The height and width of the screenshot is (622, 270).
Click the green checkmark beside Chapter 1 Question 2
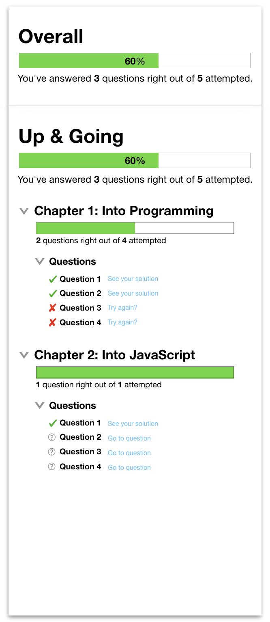[x=52, y=293]
